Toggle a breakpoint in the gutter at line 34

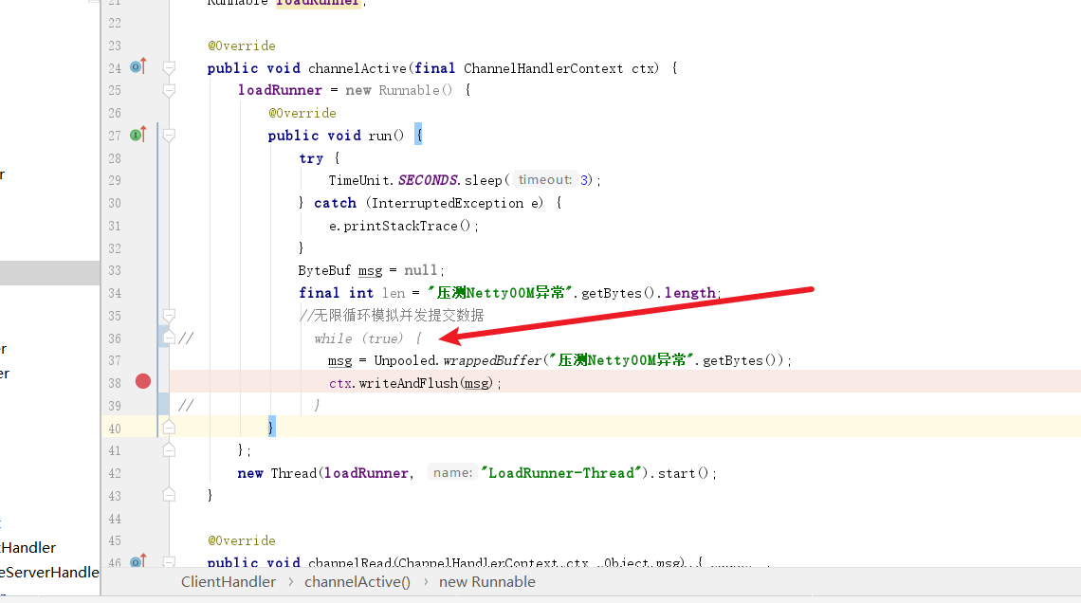tap(143, 293)
